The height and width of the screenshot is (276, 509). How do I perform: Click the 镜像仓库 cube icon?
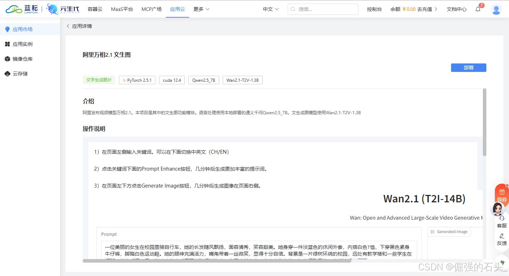[7, 59]
